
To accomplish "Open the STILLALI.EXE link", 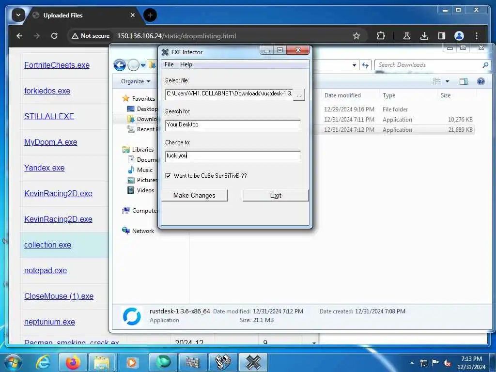I will click(49, 116).
